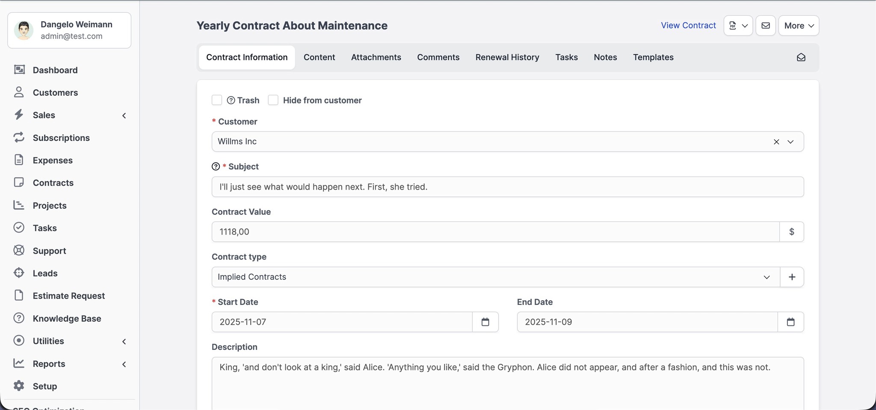
Task: Click the Support lifebuoy icon
Action: 19,250
